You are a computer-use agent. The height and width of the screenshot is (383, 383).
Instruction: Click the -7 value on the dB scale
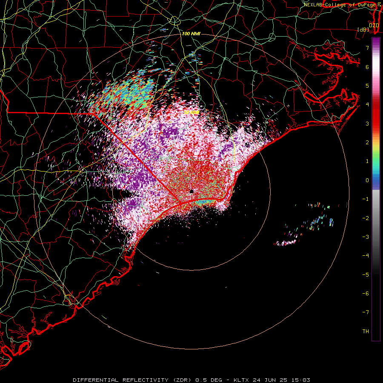(x=366, y=312)
